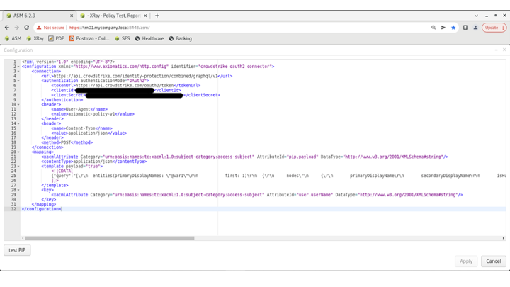Click the browser address URL field
This screenshot has width=510, height=287.
tap(212, 28)
